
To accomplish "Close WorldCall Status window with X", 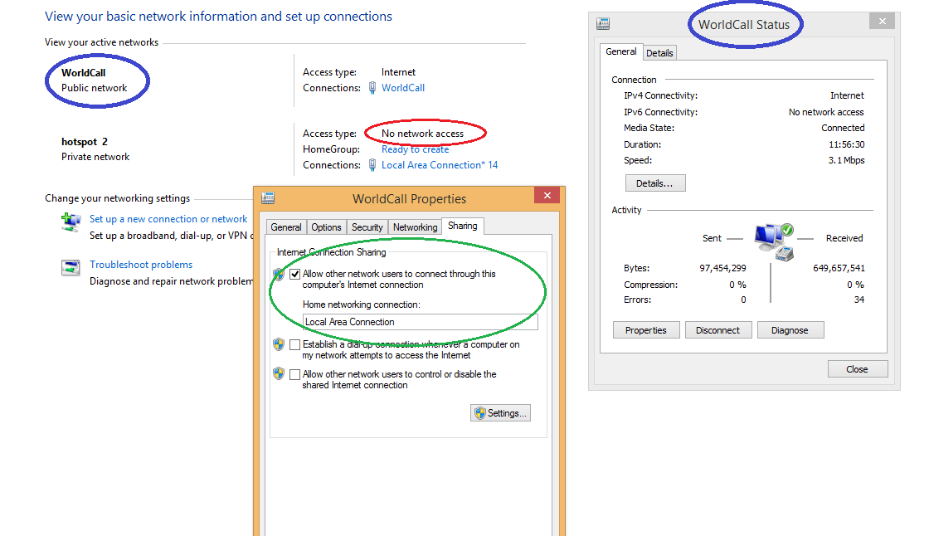I will 883,22.
